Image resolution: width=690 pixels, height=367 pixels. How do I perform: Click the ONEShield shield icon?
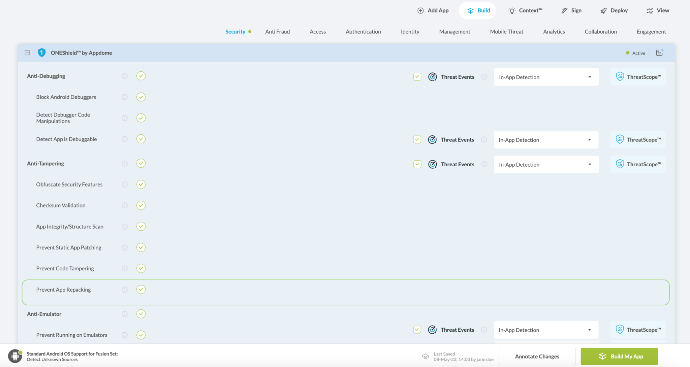click(x=41, y=53)
